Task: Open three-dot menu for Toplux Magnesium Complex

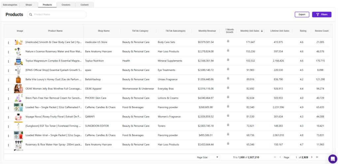Action: pos(8,61)
